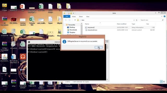Sort files by the Size column header
This screenshot has height=93, width=167.
tap(147, 24)
